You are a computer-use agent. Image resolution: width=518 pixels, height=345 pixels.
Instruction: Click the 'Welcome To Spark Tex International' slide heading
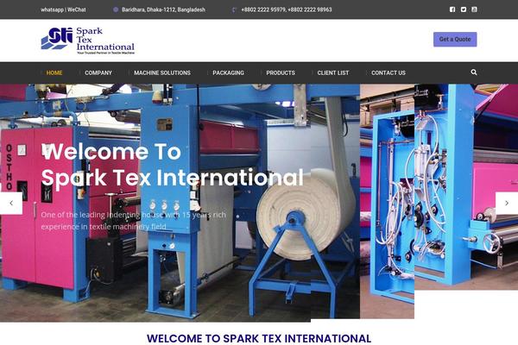point(172,165)
